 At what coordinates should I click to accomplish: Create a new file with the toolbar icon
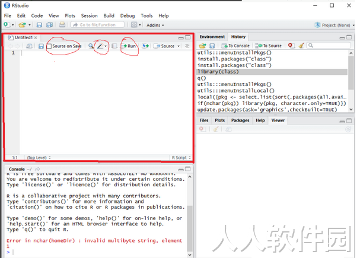point(7,24)
